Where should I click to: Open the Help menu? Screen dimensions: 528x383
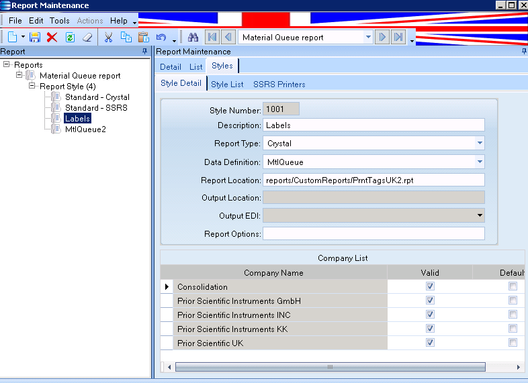coord(118,21)
